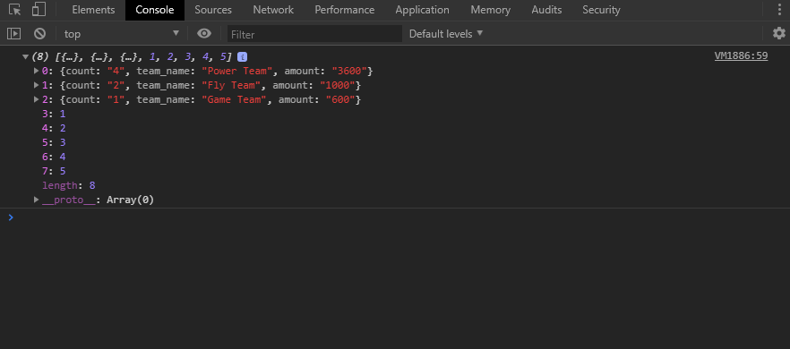790x349 pixels.
Task: Activate the inspect element picker icon
Action: pos(14,10)
